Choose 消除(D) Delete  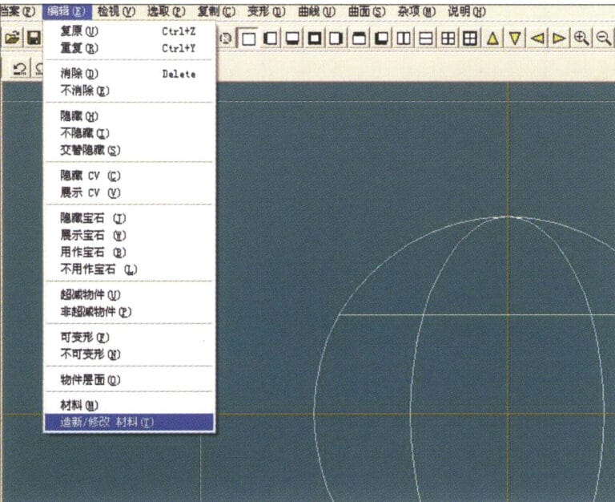pos(129,74)
